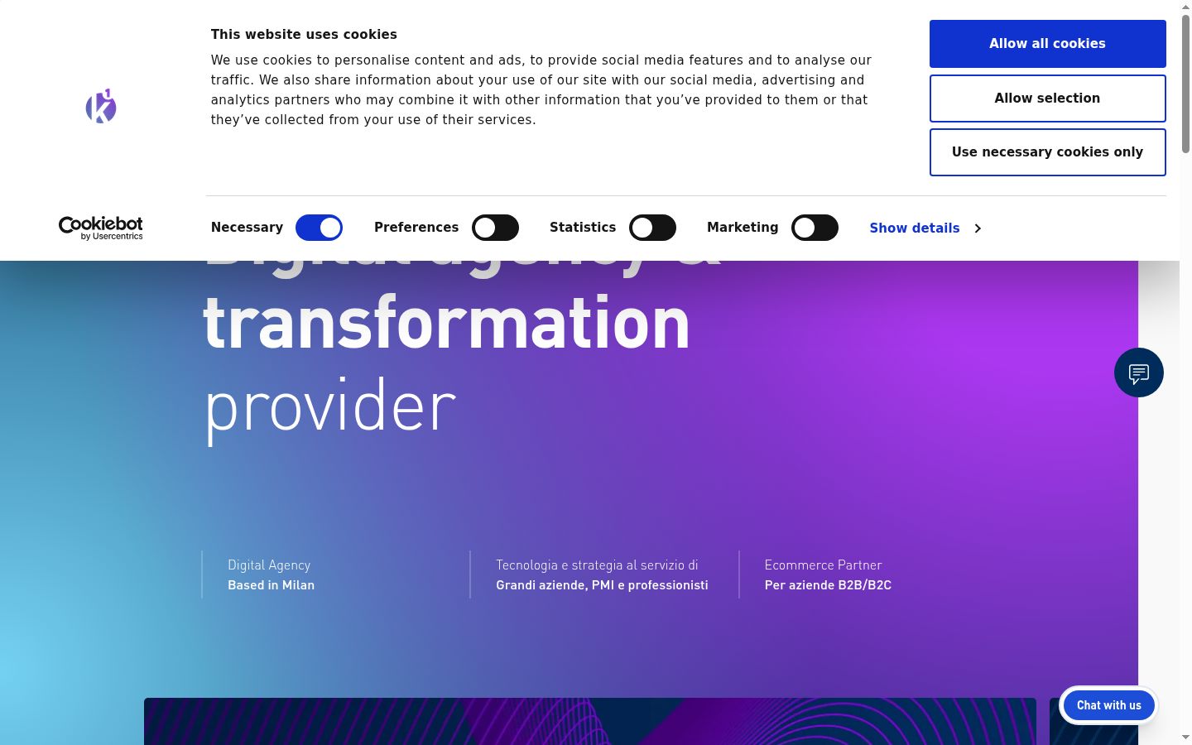
Task: Click Allow all cookies button
Action: [x=1047, y=44]
